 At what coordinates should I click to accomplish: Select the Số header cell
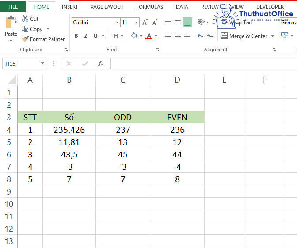pos(69,117)
